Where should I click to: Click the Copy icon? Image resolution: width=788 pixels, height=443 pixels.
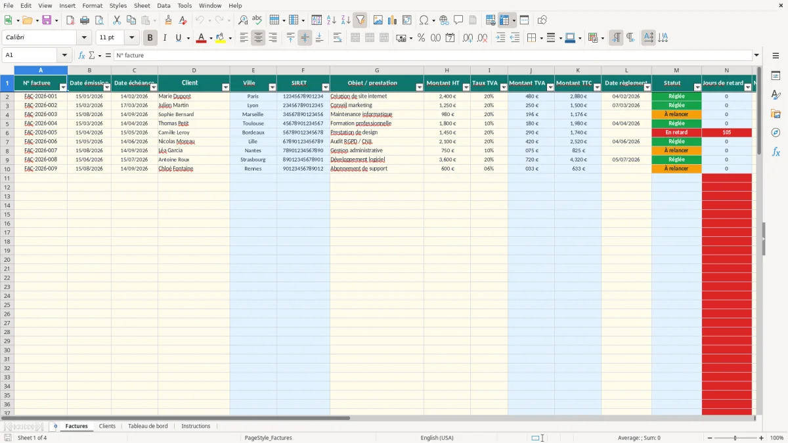(x=131, y=20)
